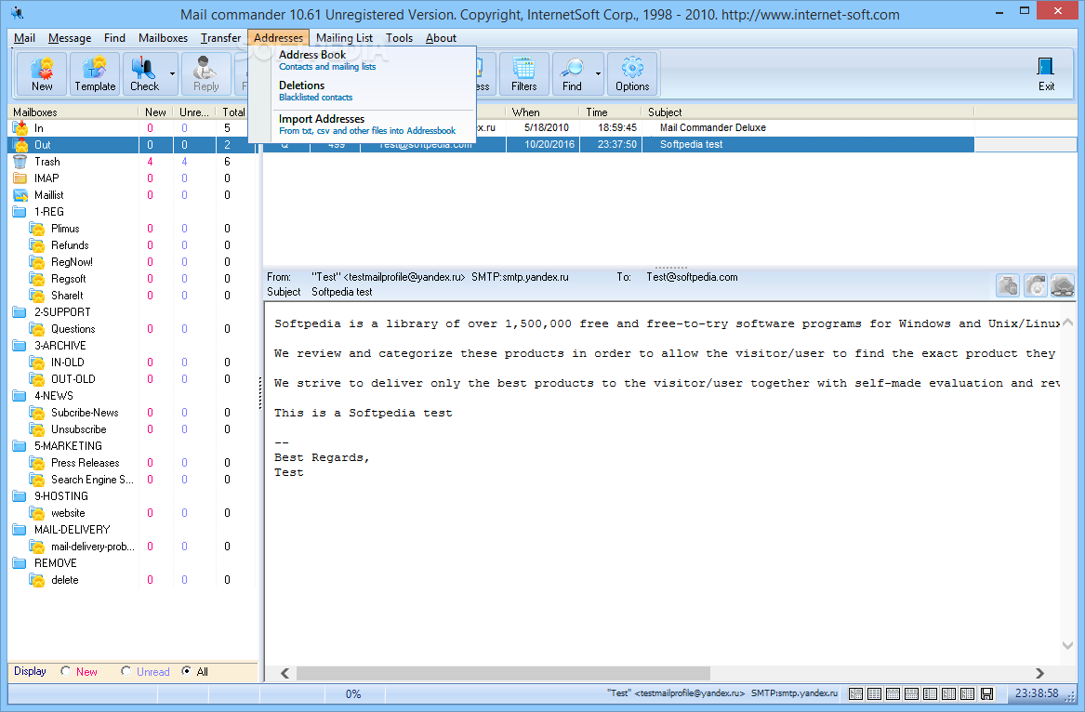Screen dimensions: 1085x712
Task: Choose Address Book from Addresses menu
Action: pos(362,60)
